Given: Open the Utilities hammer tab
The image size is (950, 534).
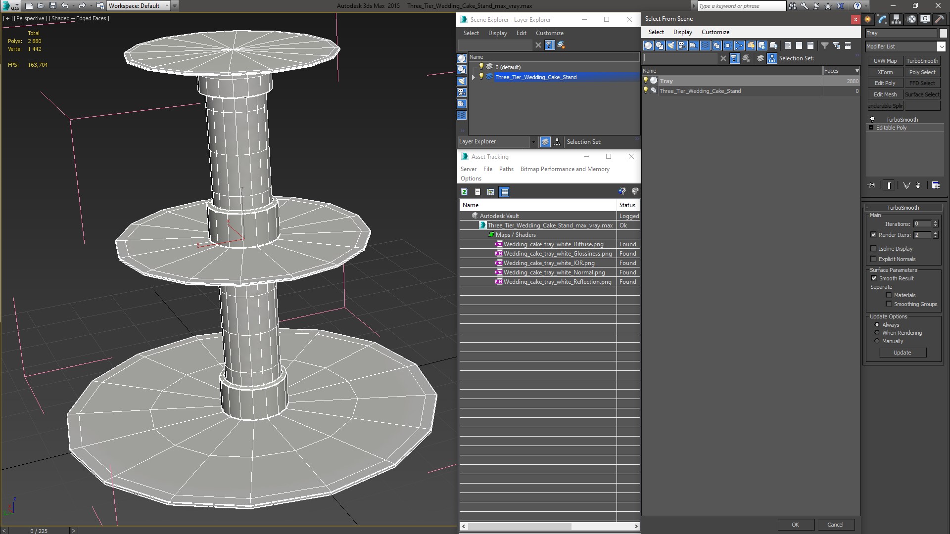Looking at the screenshot, I should click(939, 19).
